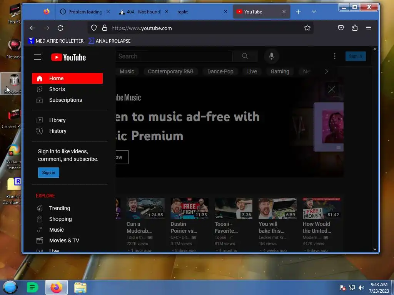Click Sign in at top right of YouTube
This screenshot has width=394, height=295.
(356, 56)
